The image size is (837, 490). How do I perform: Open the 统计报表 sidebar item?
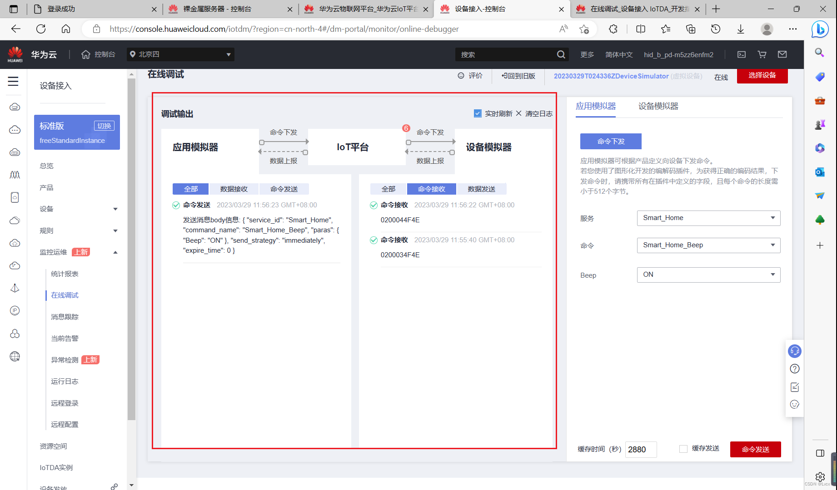point(65,274)
